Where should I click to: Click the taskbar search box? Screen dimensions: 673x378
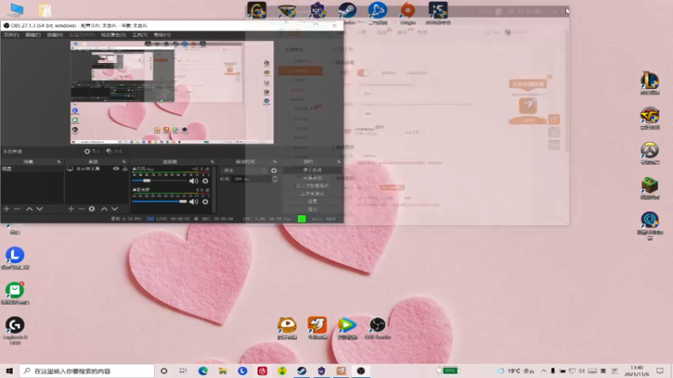point(87,370)
